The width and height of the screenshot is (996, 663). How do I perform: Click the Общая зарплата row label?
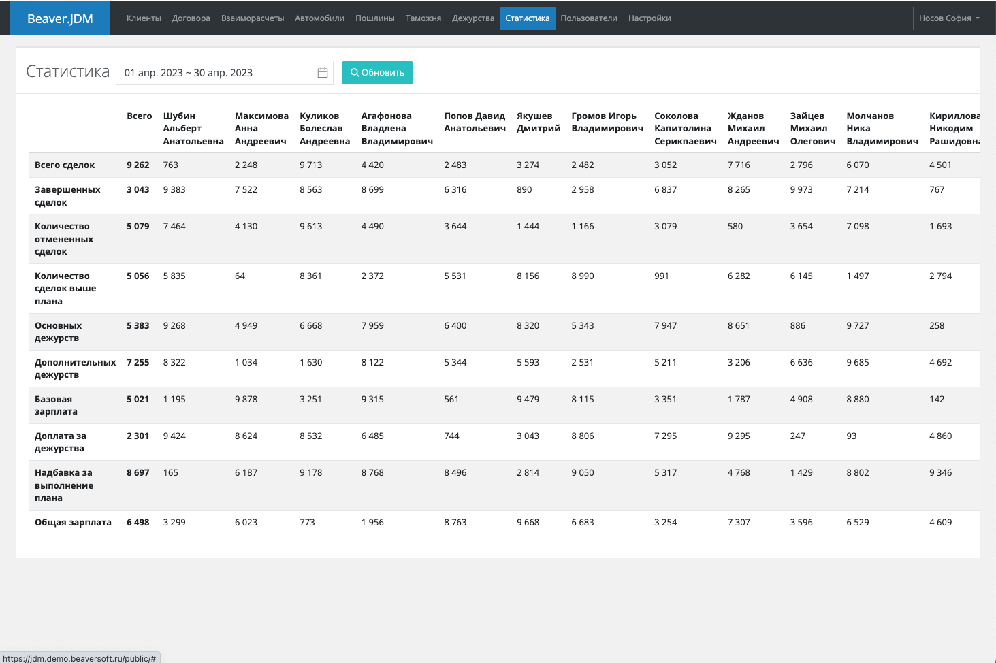(x=73, y=523)
